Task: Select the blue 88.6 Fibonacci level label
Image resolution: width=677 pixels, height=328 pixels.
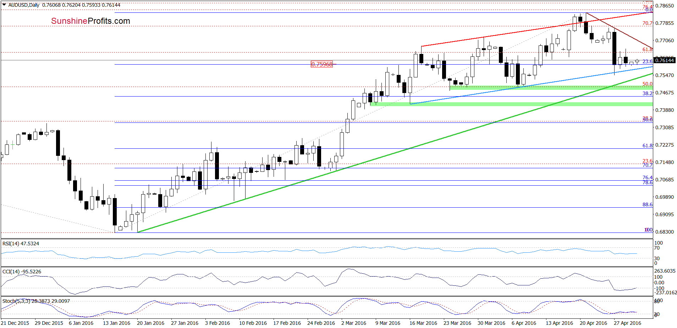Action: tap(647, 204)
